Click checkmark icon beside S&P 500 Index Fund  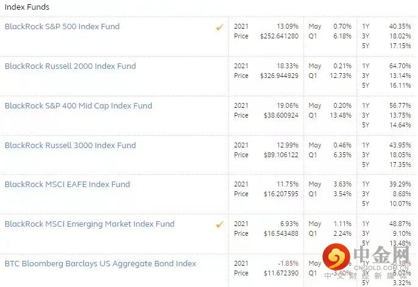[x=219, y=27]
